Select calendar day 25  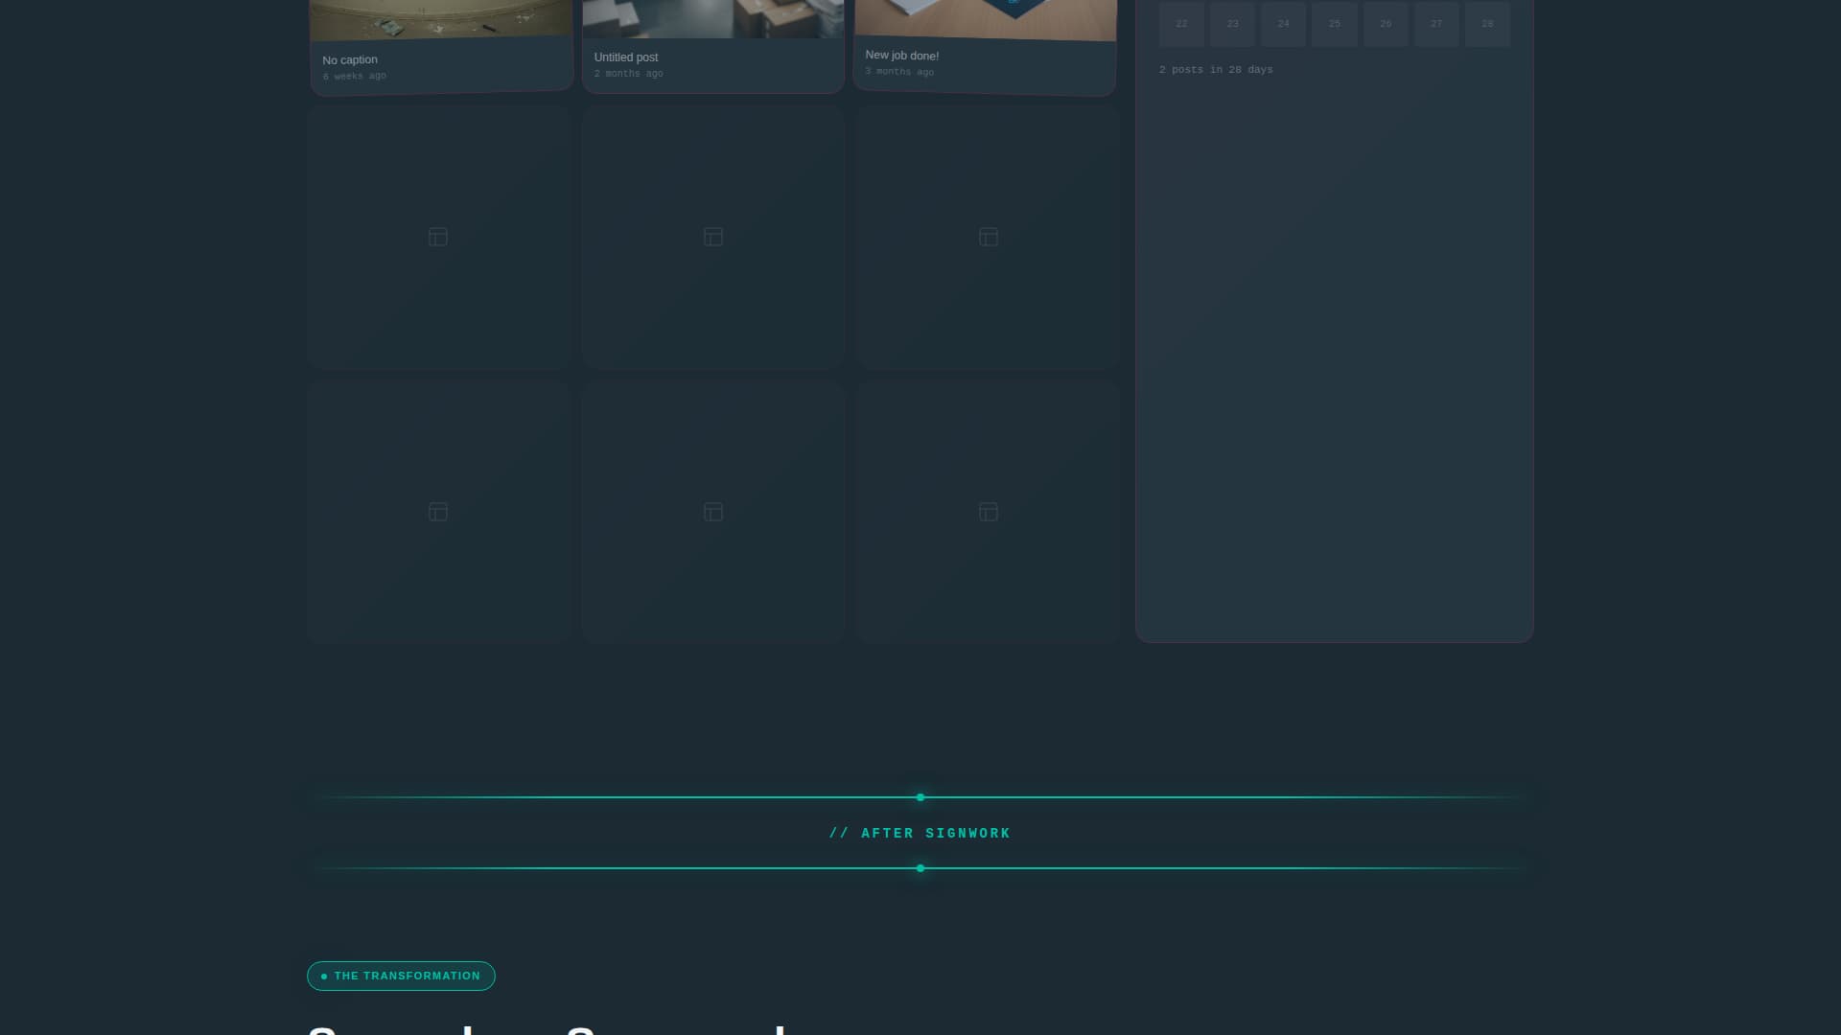[1335, 24]
